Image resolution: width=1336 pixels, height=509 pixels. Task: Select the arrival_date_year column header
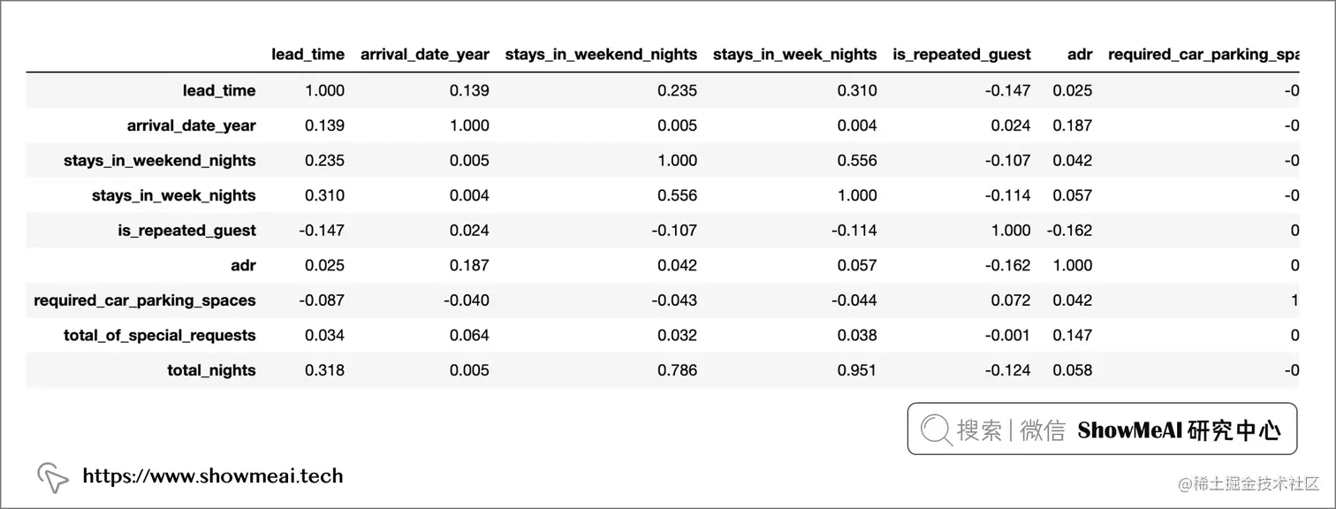click(x=424, y=54)
